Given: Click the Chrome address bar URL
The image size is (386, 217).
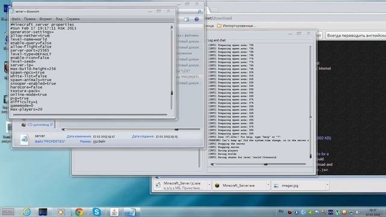Looking at the screenshot, I should pyautogui.click(x=219, y=18).
